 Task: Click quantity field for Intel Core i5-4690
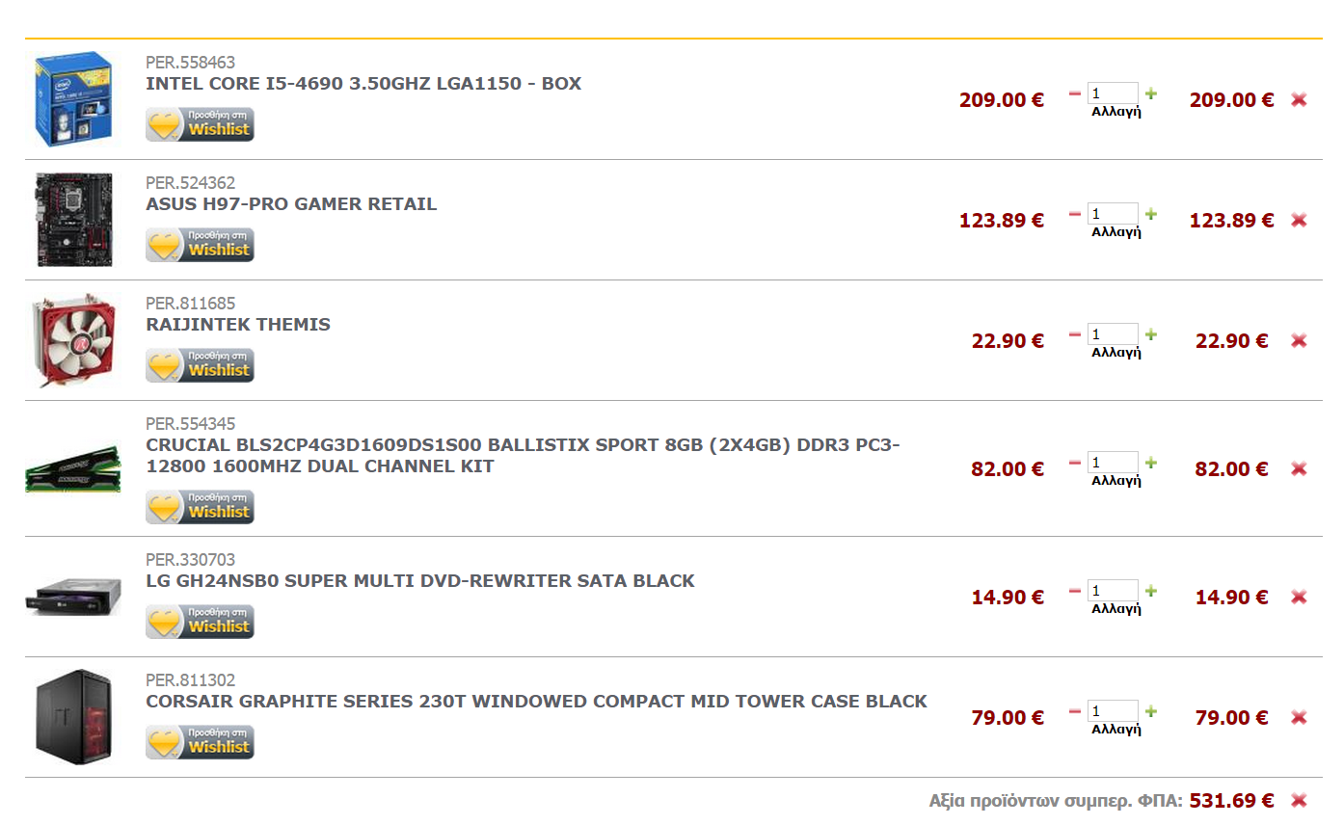click(1113, 93)
